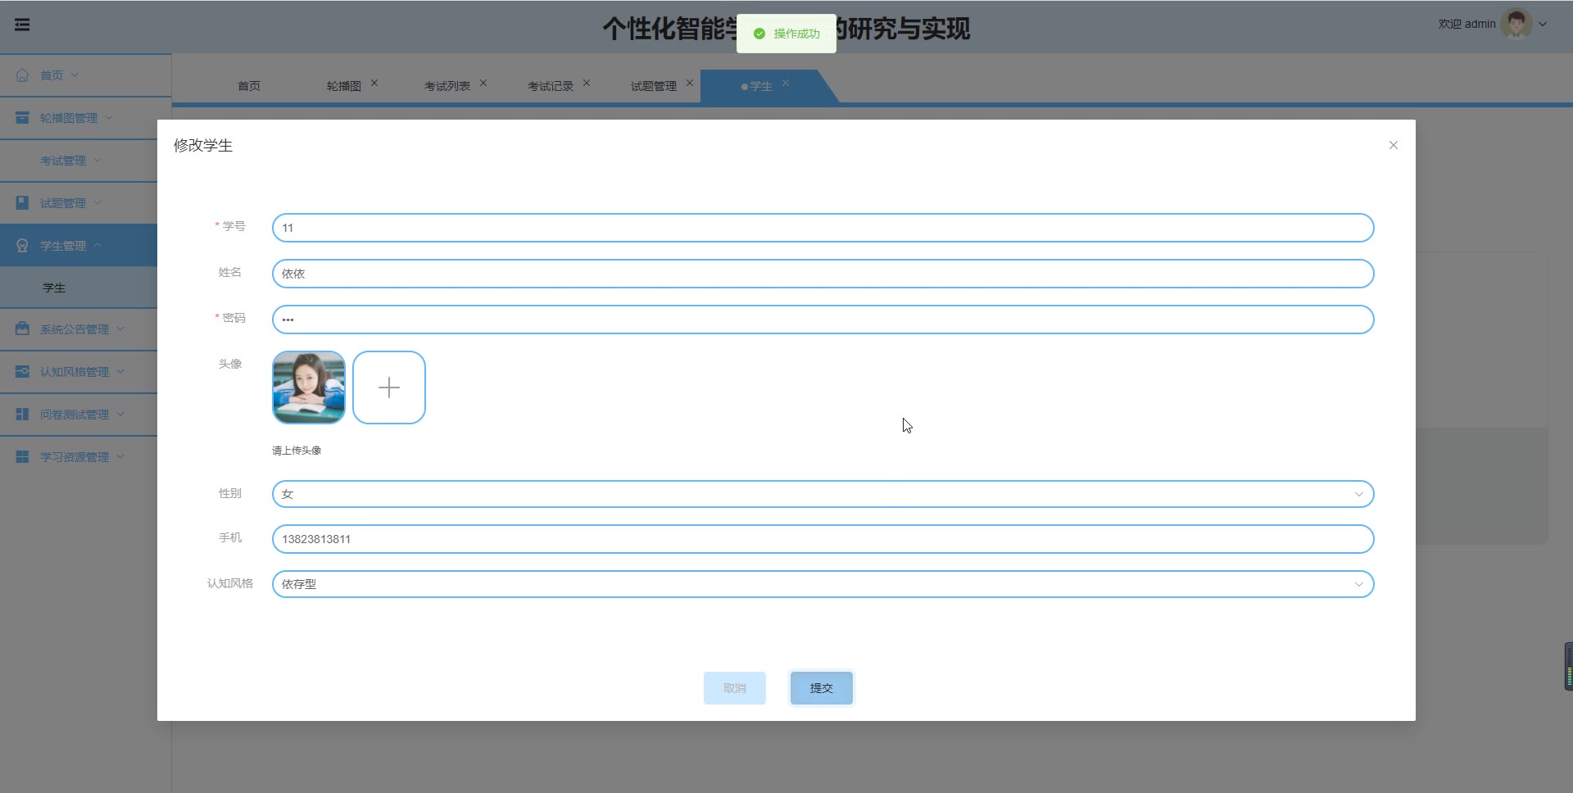Click the 学号 input field
This screenshot has height=793, width=1573.
[x=823, y=228]
